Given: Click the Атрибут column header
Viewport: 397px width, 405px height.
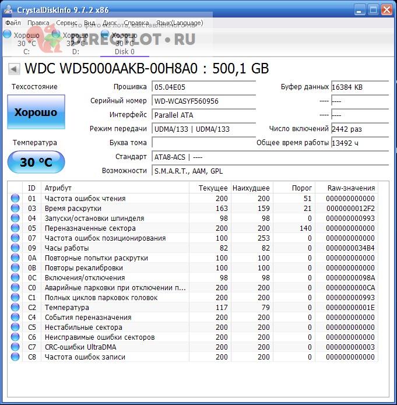Looking at the screenshot, I should click(115, 188).
